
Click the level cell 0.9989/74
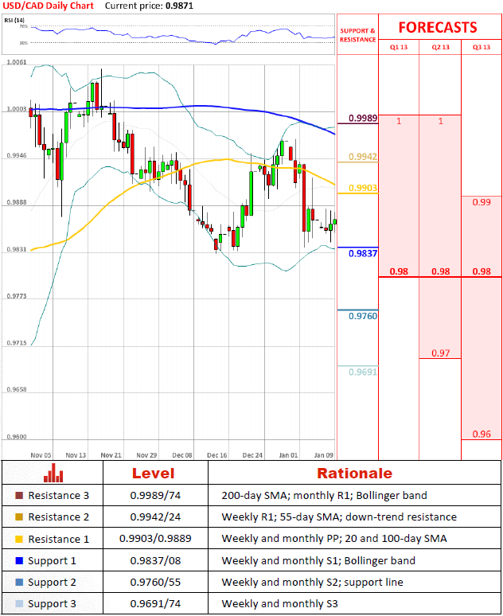[155, 495]
